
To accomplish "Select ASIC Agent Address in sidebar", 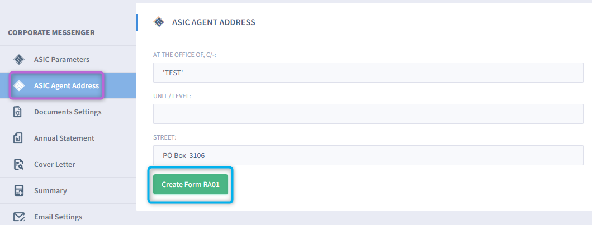I will coord(68,85).
